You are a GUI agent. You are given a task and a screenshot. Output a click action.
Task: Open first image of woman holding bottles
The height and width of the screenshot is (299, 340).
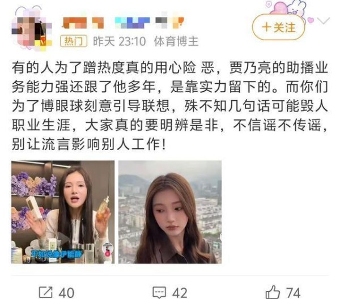tap(63, 212)
